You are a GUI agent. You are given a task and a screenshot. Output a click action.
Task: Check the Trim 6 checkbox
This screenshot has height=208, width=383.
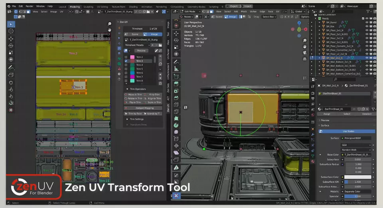tap(126, 73)
